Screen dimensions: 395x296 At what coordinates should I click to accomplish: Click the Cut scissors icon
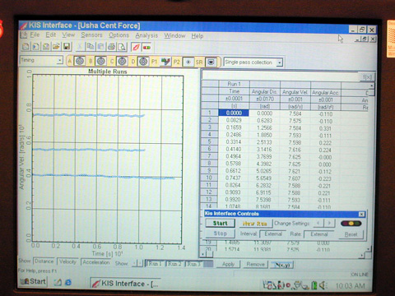(x=80, y=47)
